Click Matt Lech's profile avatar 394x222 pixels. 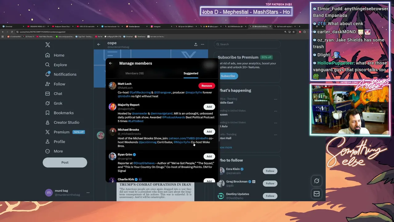coord(112,86)
